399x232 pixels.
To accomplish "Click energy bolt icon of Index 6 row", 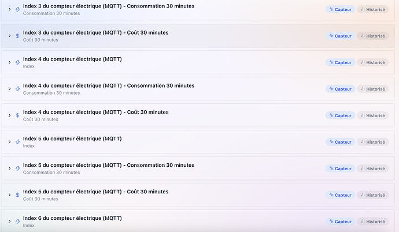I will 17,222.
